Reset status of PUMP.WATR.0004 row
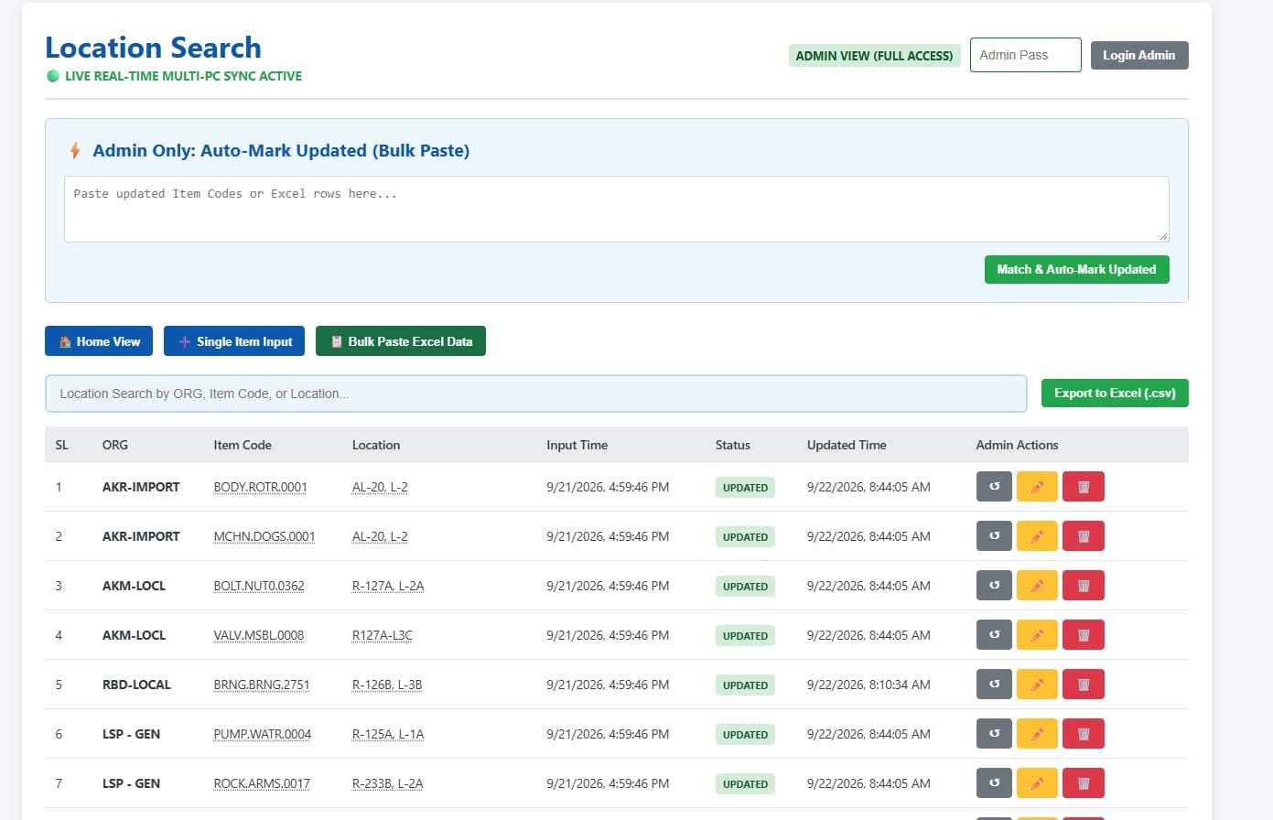This screenshot has height=820, width=1273. tap(994, 734)
